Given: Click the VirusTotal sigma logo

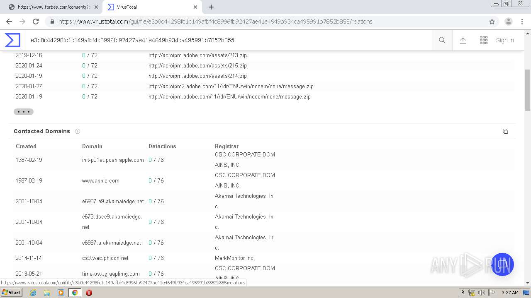Looking at the screenshot, I should [x=12, y=40].
